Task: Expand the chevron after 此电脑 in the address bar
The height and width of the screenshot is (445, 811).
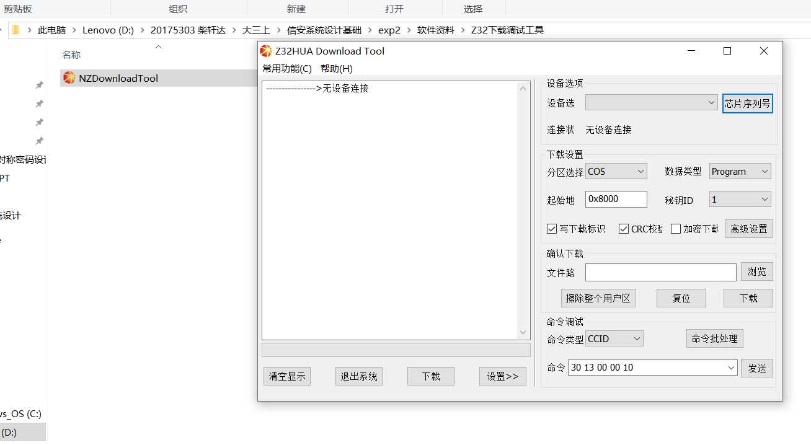Action: click(x=74, y=30)
